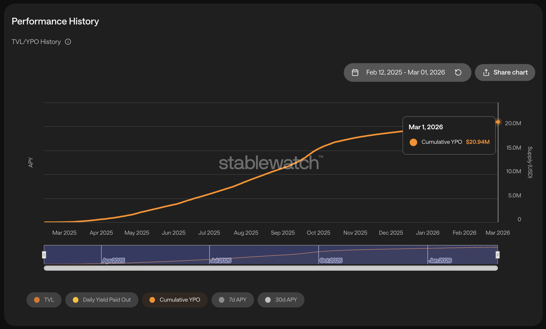Click the right range handle of navigator
The image size is (546, 329).
tap(497, 255)
